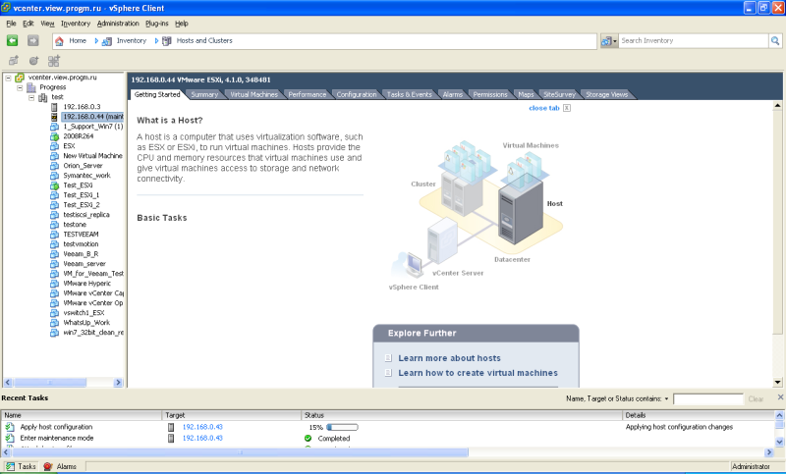Click the close tab link
Image resolution: width=786 pixels, height=474 pixels.
click(x=544, y=108)
